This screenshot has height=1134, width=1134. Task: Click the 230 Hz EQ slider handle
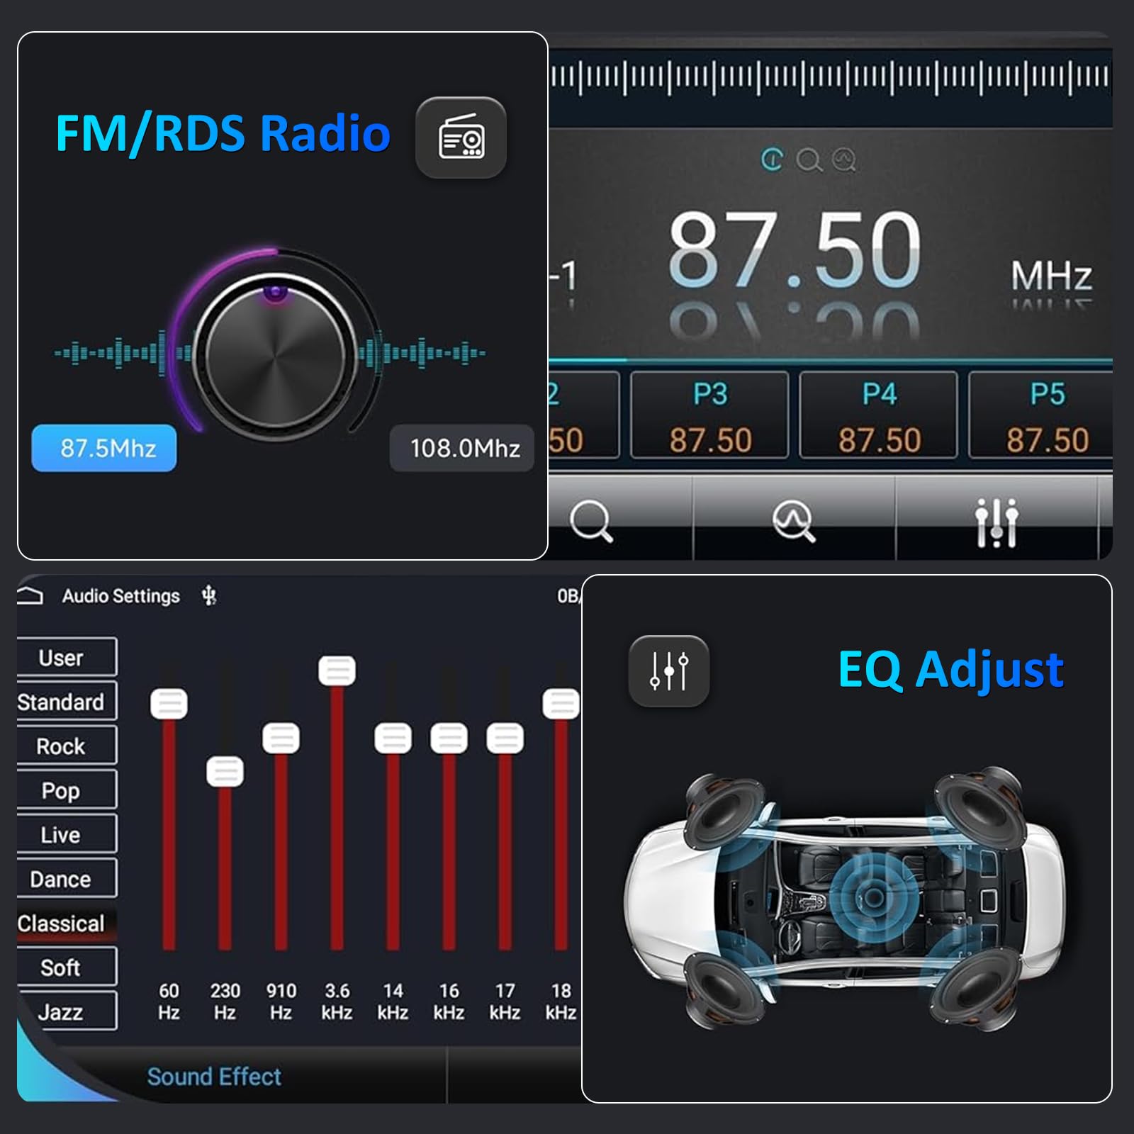(x=225, y=771)
